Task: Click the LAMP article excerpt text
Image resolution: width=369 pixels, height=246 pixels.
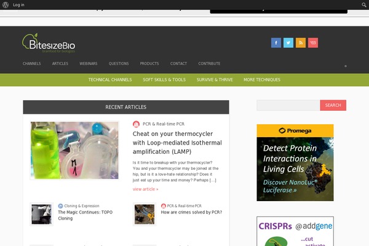Action: [175, 172]
